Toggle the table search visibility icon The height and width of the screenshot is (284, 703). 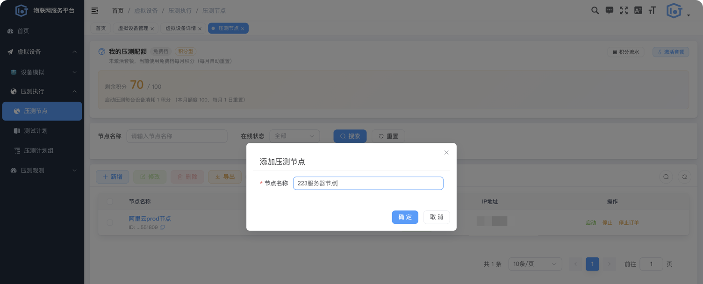(x=666, y=177)
